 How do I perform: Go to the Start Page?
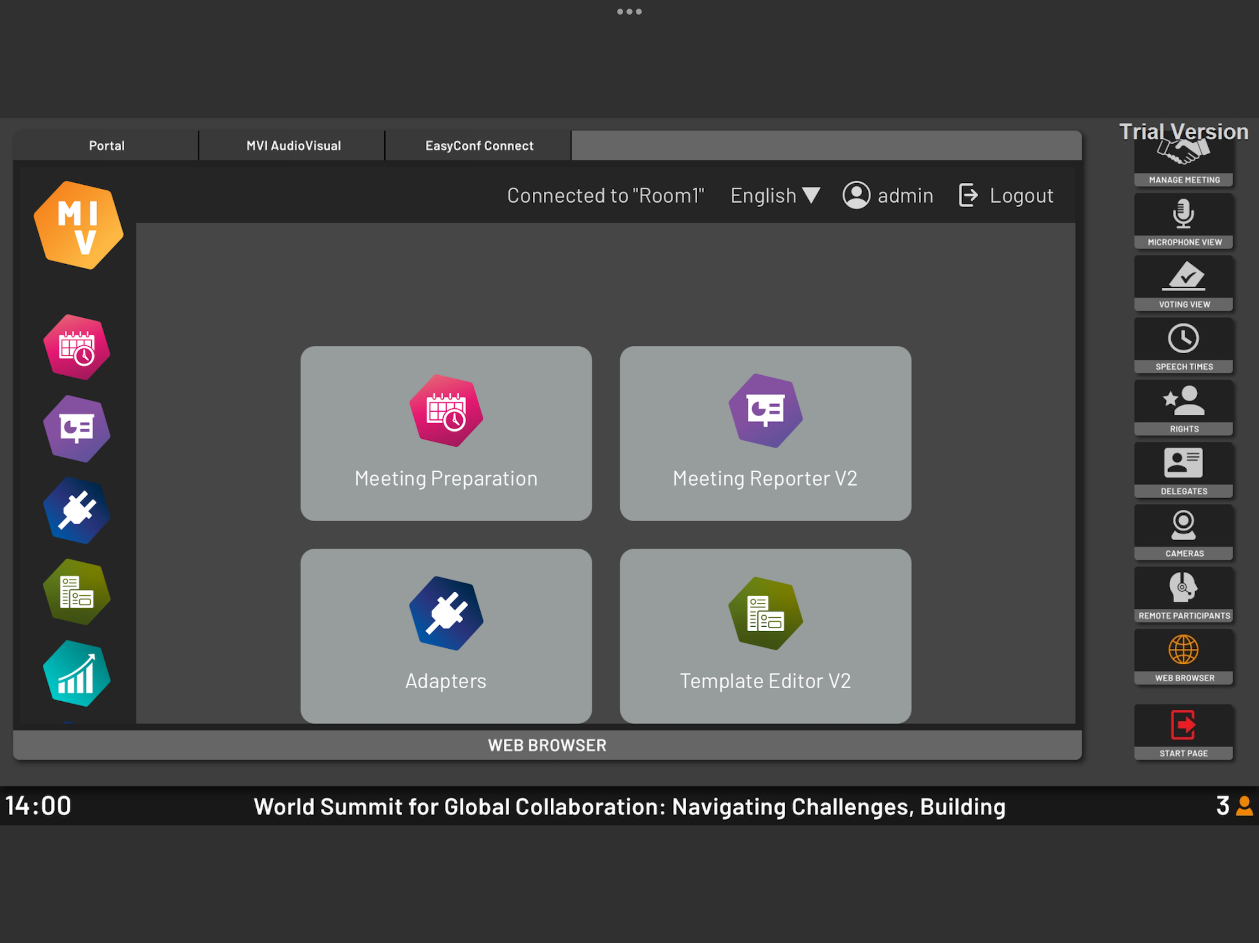pos(1183,732)
